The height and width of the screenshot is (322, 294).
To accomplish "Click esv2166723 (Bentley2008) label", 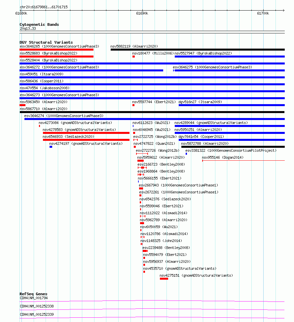I will pos(161,165).
